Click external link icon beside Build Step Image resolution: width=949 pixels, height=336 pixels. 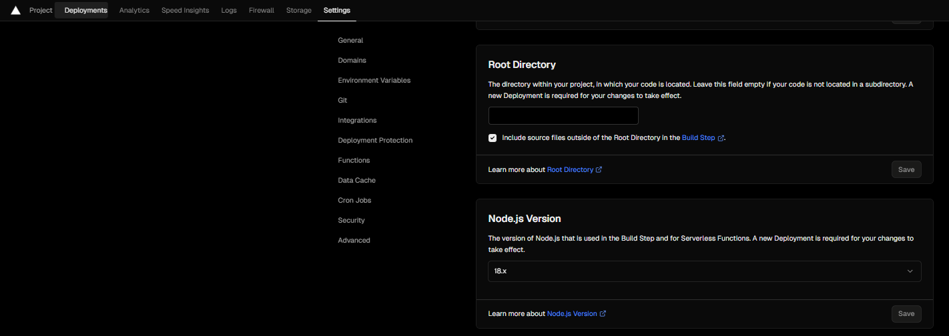coord(721,138)
